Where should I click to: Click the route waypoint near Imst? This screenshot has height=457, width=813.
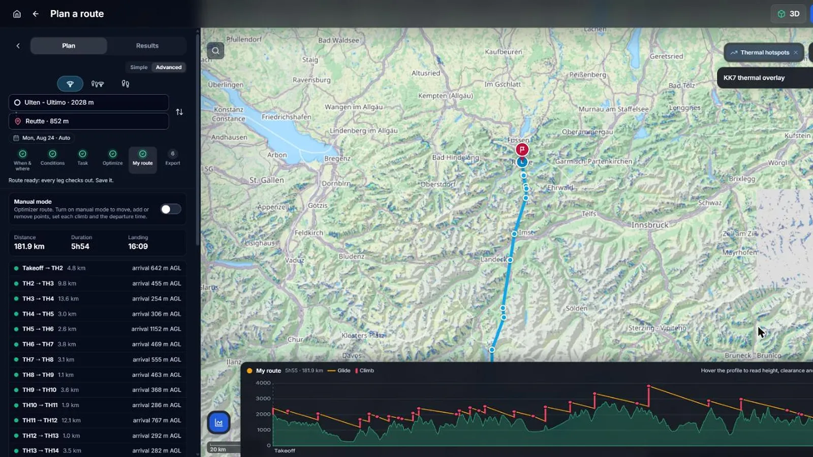pos(514,234)
